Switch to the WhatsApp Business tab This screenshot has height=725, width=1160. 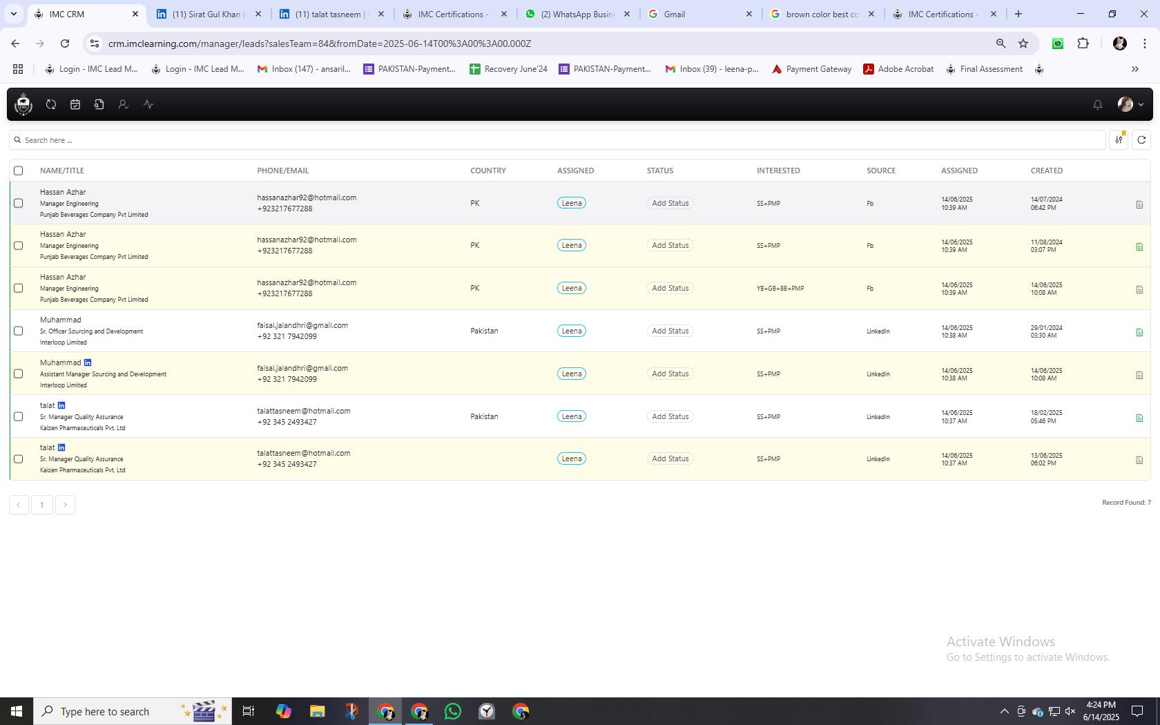pyautogui.click(x=577, y=14)
